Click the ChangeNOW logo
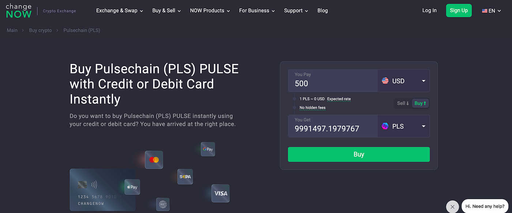 [x=19, y=11]
